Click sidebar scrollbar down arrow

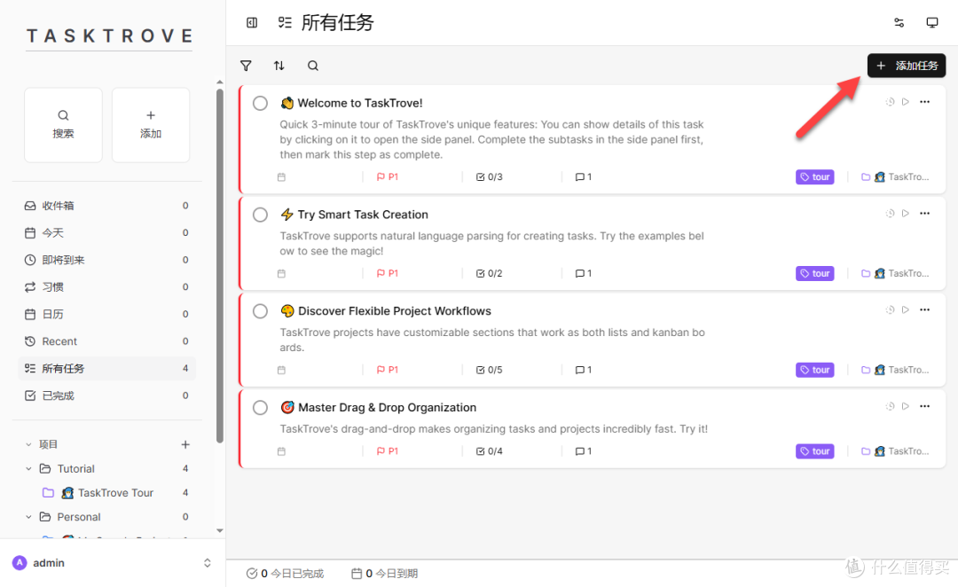click(x=220, y=531)
